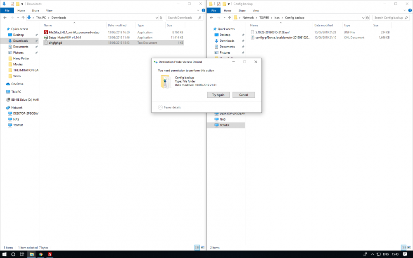Viewport: 413px width, 258px height.
Task: Go up one level in Config backup window
Action: (x=229, y=18)
